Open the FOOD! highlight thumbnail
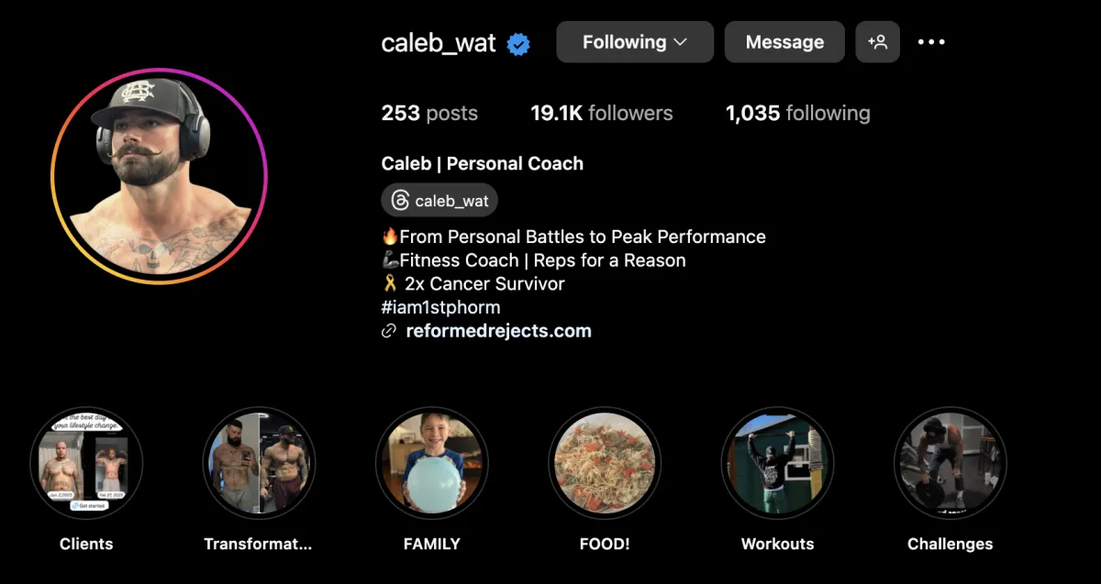 point(605,464)
